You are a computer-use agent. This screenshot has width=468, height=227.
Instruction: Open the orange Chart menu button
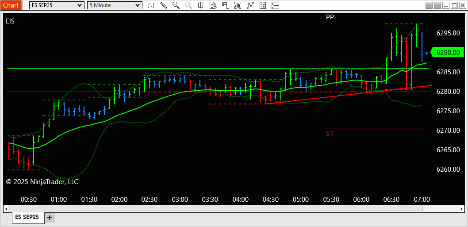[11, 5]
